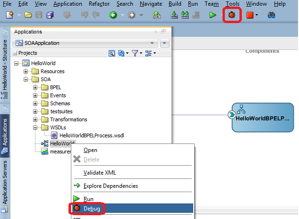
Task: Click the Rebuild project toolbar icon
Action: click(185, 15)
